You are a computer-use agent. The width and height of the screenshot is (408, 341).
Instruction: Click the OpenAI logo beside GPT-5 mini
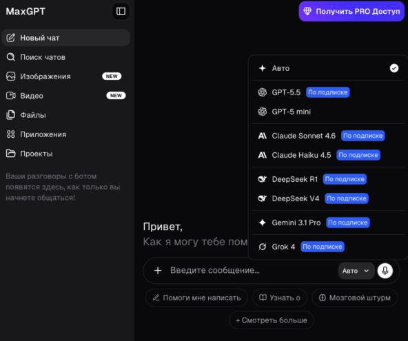click(263, 112)
